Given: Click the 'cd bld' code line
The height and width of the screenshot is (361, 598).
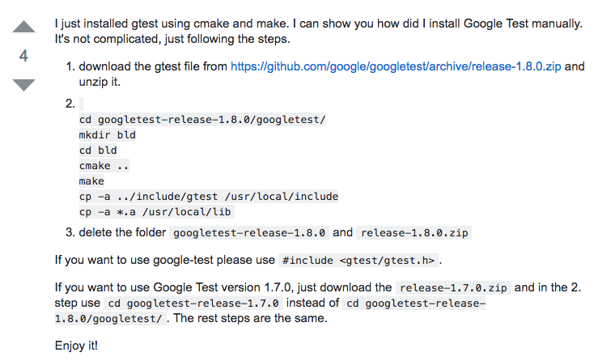Looking at the screenshot, I should [x=98, y=151].
